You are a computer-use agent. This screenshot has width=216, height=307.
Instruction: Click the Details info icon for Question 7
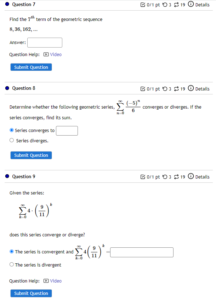191,5
